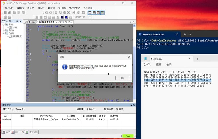Open PowerShell new tab dropdown chevron
The height and width of the screenshot is (139, 218).
point(190,35)
